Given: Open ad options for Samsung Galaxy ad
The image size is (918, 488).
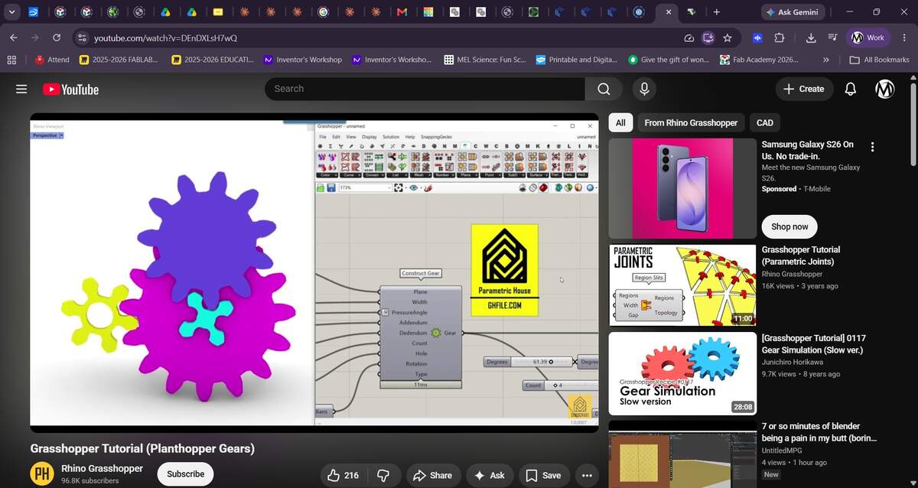Looking at the screenshot, I should (872, 147).
